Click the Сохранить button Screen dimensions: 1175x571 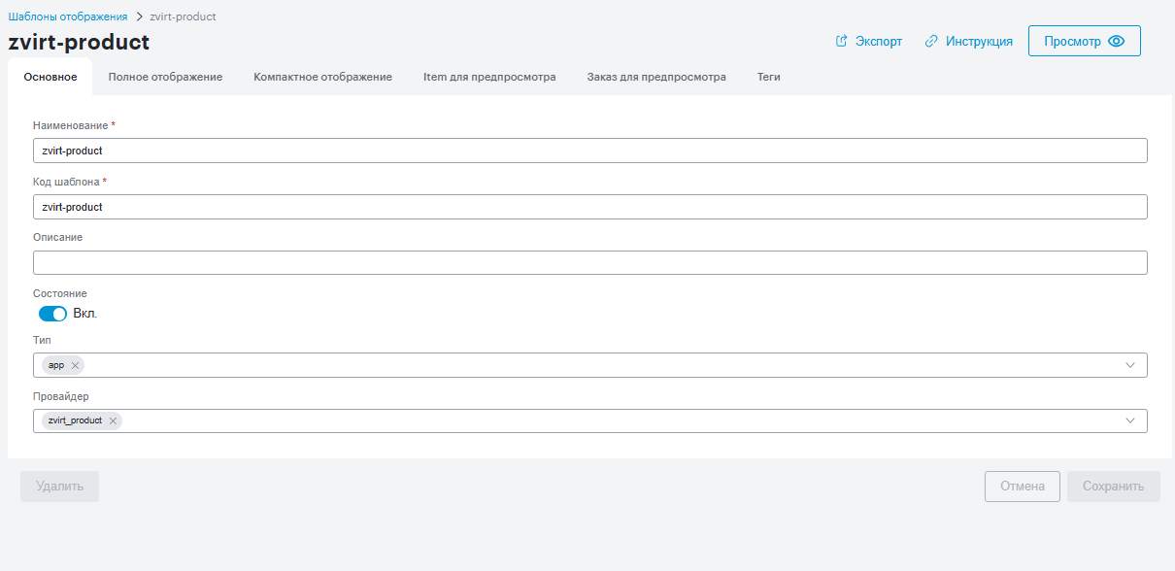(x=1114, y=487)
